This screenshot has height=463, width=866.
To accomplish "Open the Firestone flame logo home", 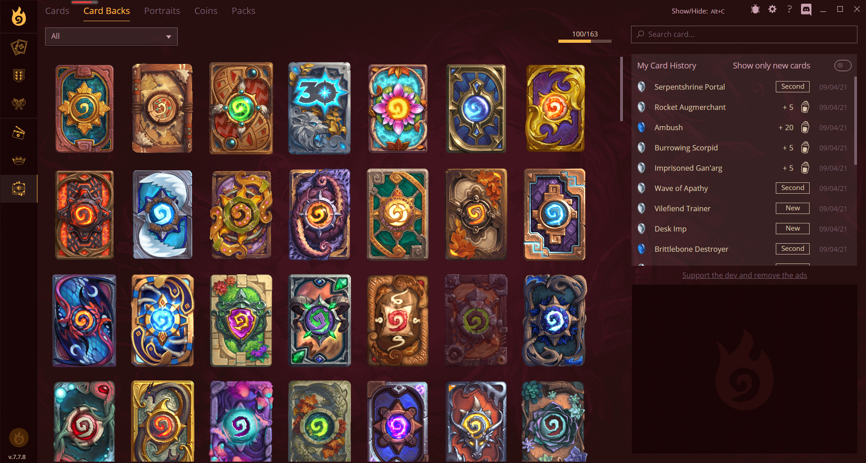I will coord(18,17).
